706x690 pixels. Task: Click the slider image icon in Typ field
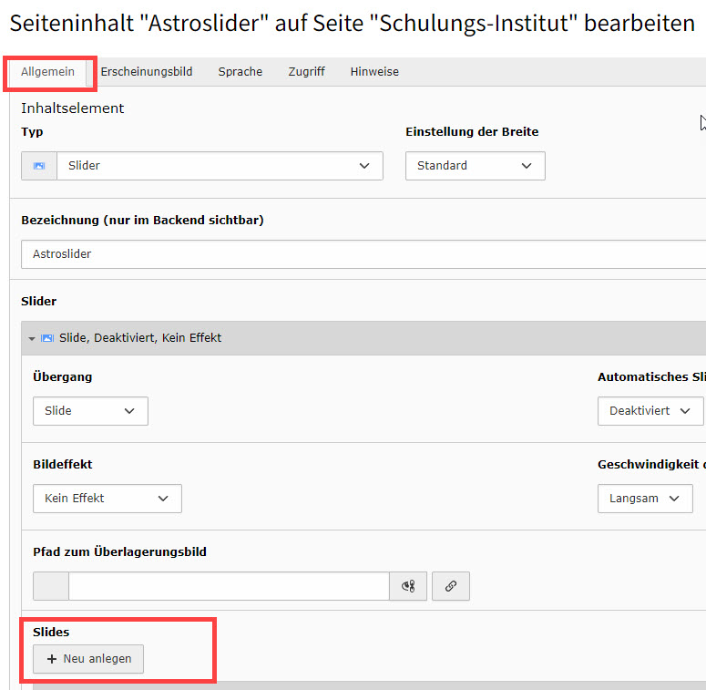(39, 166)
